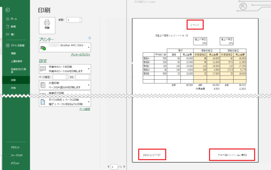The height and width of the screenshot is (170, 271).
Task: Open the 片面印刷 dropdown
Action: [x=65, y=85]
